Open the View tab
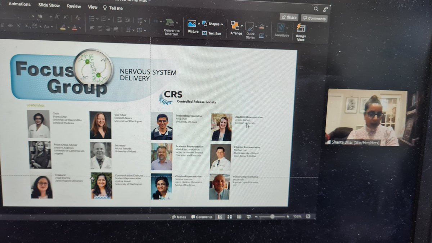This screenshot has width=432, height=243. pos(93,7)
